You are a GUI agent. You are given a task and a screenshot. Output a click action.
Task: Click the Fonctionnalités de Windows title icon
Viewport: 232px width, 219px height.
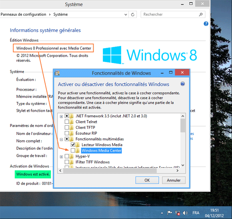tap(57, 73)
